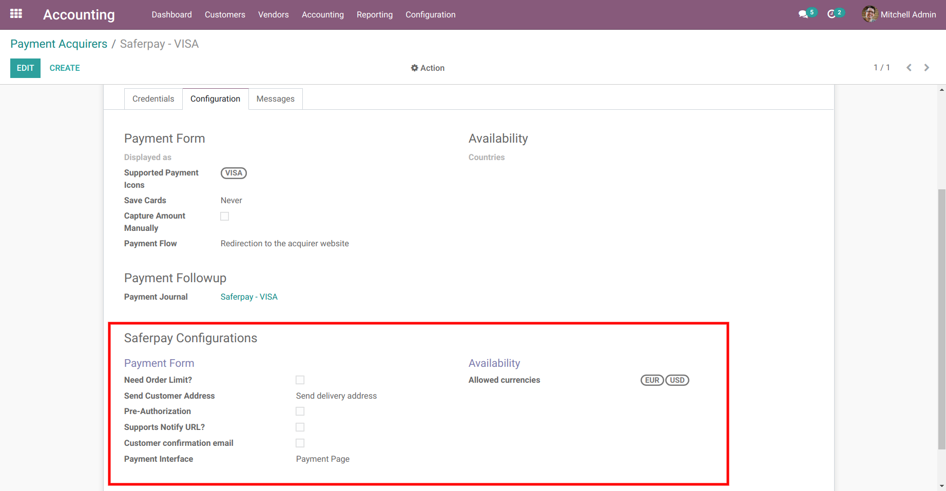Viewport: 946px width, 491px height.
Task: Enable the Supports Notify URL checkbox
Action: click(x=300, y=427)
